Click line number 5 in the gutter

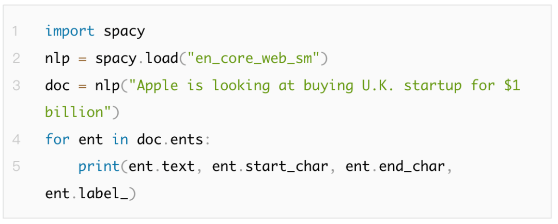16,166
